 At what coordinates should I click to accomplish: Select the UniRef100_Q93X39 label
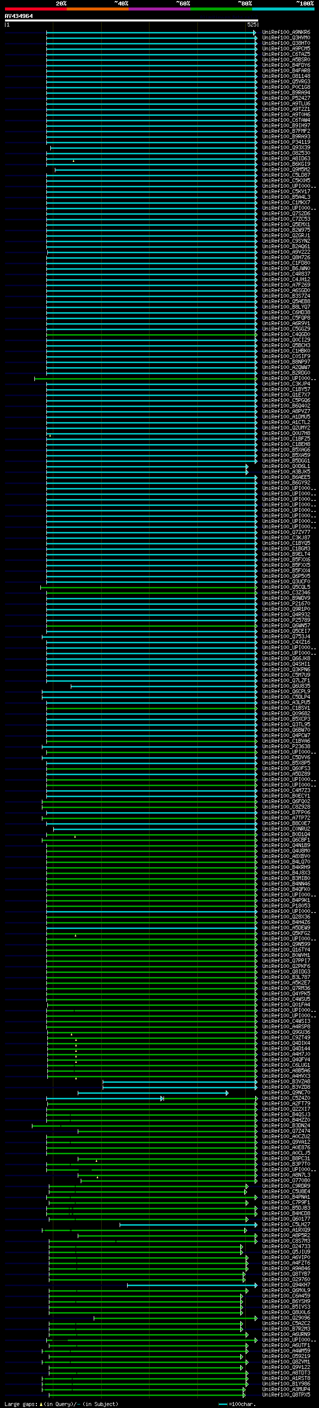[x=286, y=147]
